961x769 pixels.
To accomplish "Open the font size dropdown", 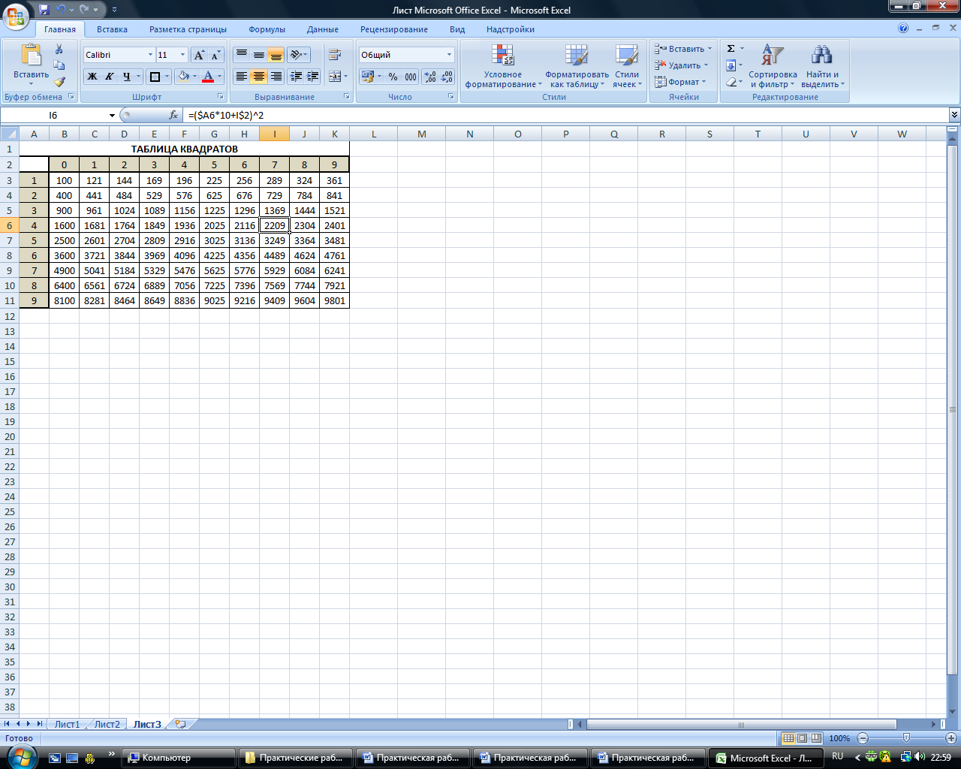I will tap(182, 55).
